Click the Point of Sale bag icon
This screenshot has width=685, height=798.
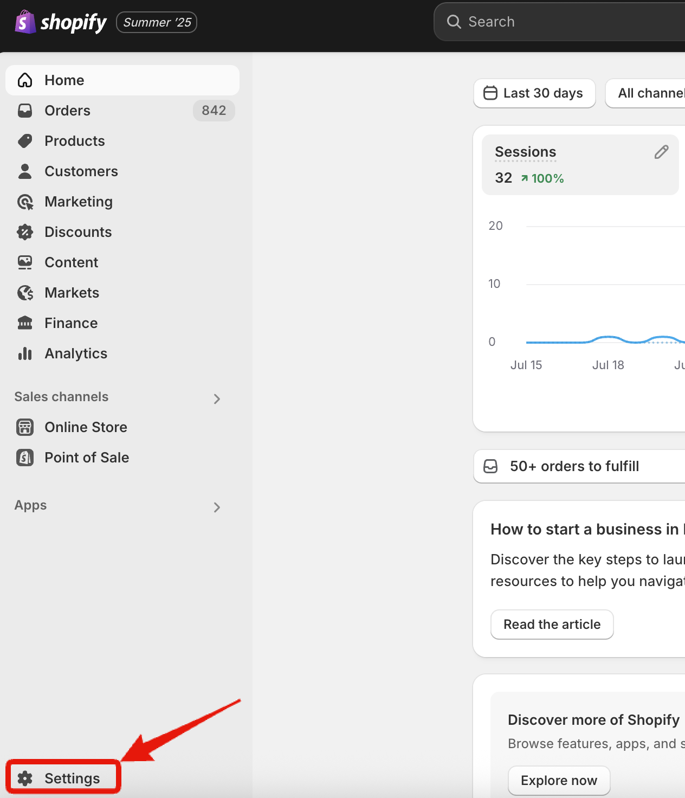coord(25,458)
